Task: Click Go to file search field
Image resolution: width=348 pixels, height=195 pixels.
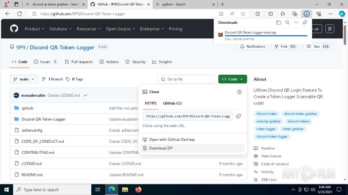Action: tap(186, 79)
